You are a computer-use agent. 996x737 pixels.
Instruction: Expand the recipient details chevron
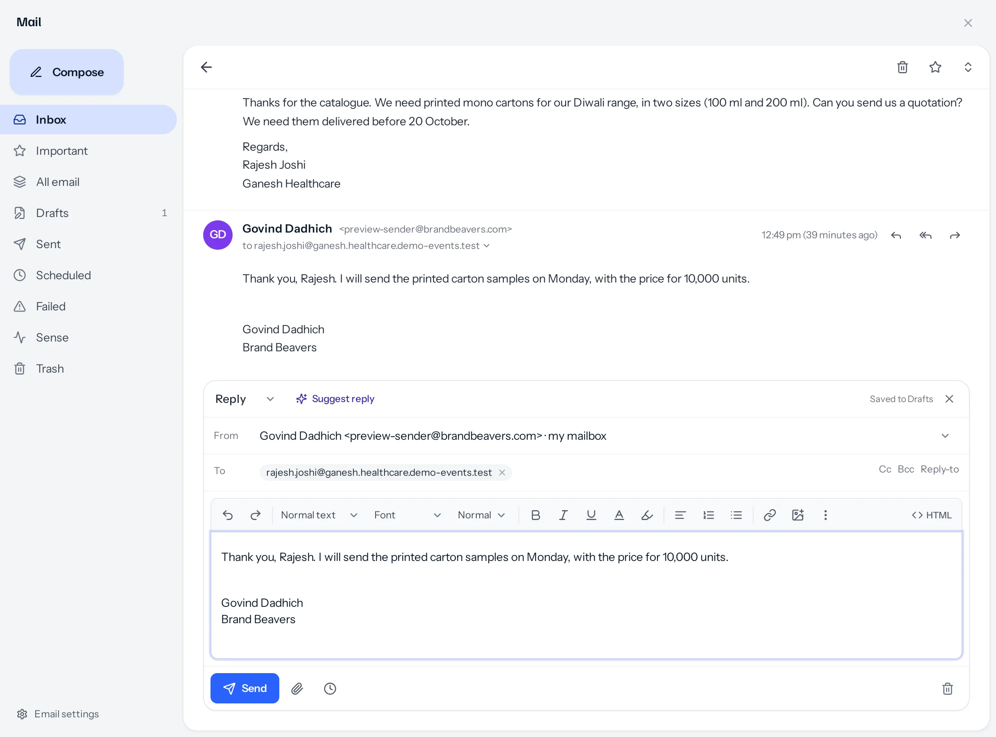point(487,246)
